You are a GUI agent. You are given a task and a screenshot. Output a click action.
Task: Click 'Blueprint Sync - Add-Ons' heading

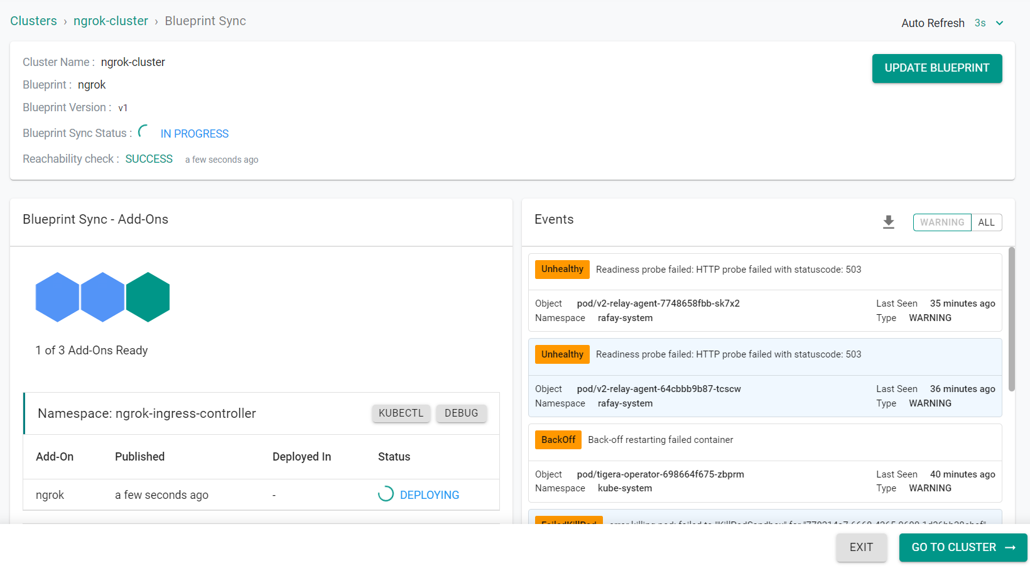tap(95, 219)
